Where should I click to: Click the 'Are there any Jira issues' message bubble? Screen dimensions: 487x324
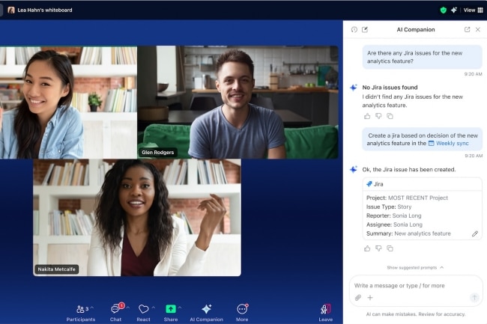click(x=422, y=57)
